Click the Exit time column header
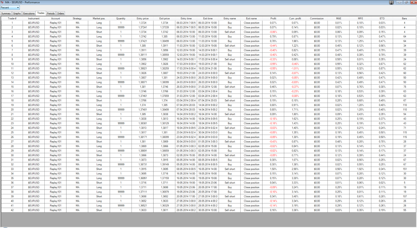 pyautogui.click(x=208, y=18)
